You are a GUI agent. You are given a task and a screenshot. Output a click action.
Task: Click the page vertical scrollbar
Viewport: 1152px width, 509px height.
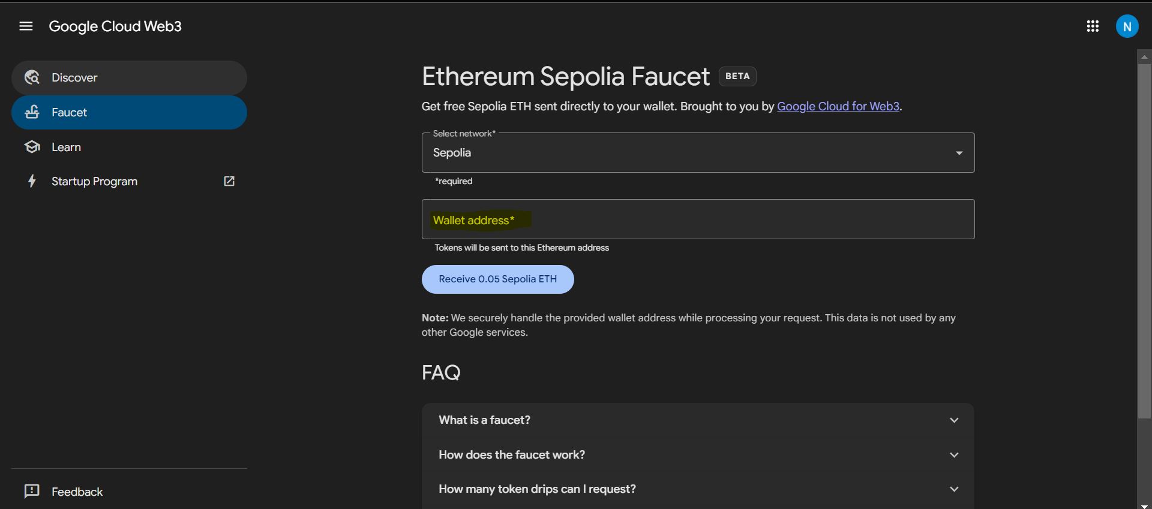point(1144,240)
